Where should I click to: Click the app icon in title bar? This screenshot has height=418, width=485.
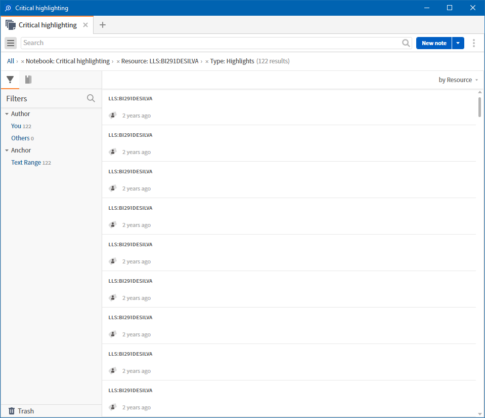pos(8,8)
